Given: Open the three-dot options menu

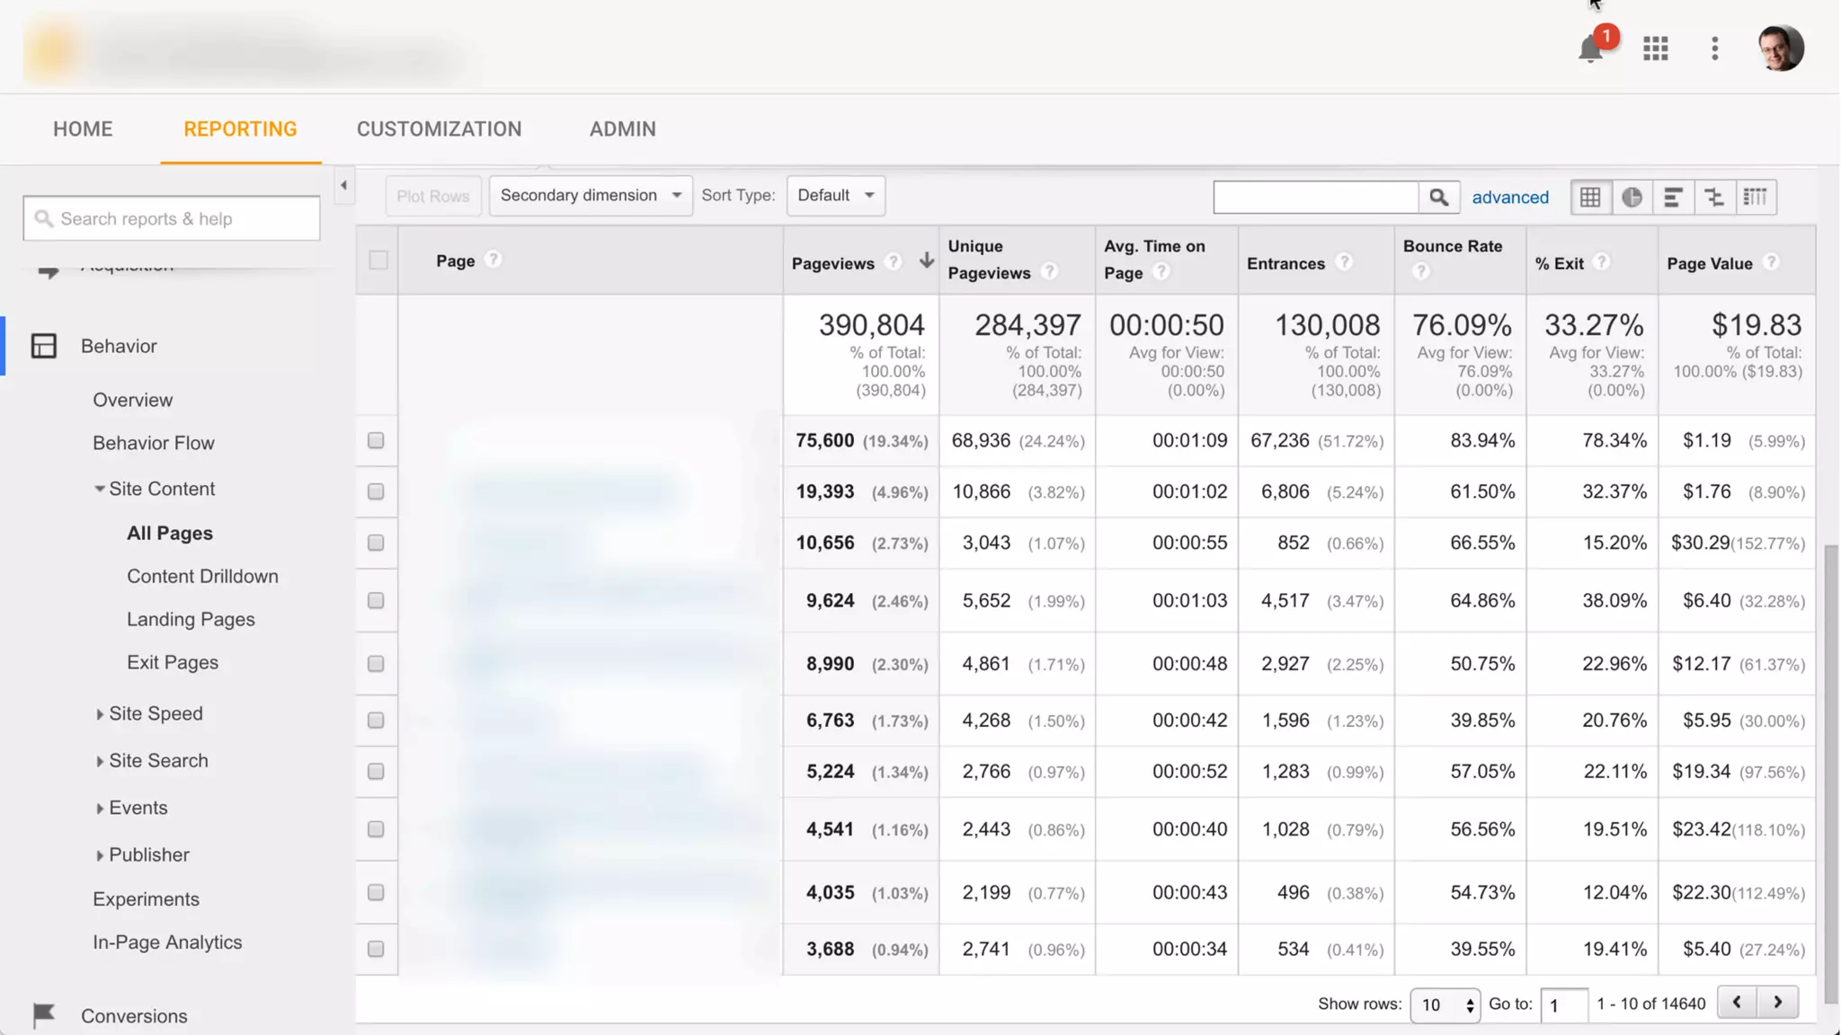Looking at the screenshot, I should 1714,49.
